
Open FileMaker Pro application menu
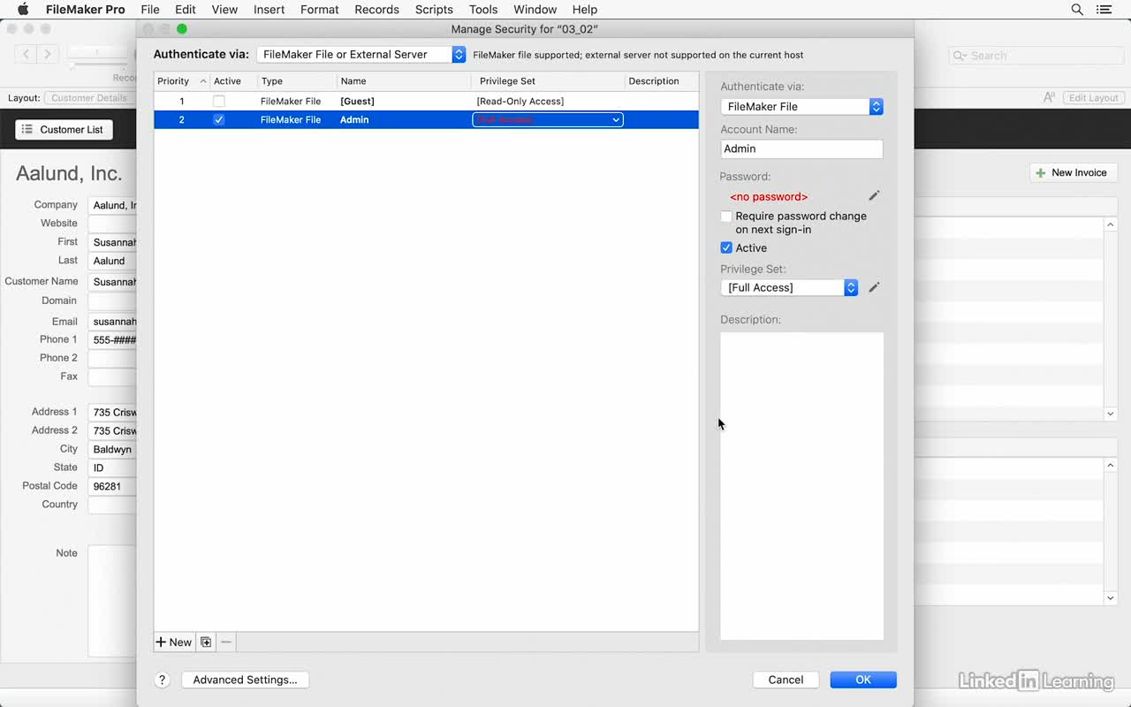coord(85,10)
